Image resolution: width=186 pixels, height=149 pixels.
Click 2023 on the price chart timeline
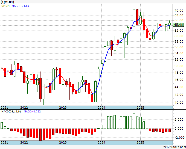click(x=63, y=108)
